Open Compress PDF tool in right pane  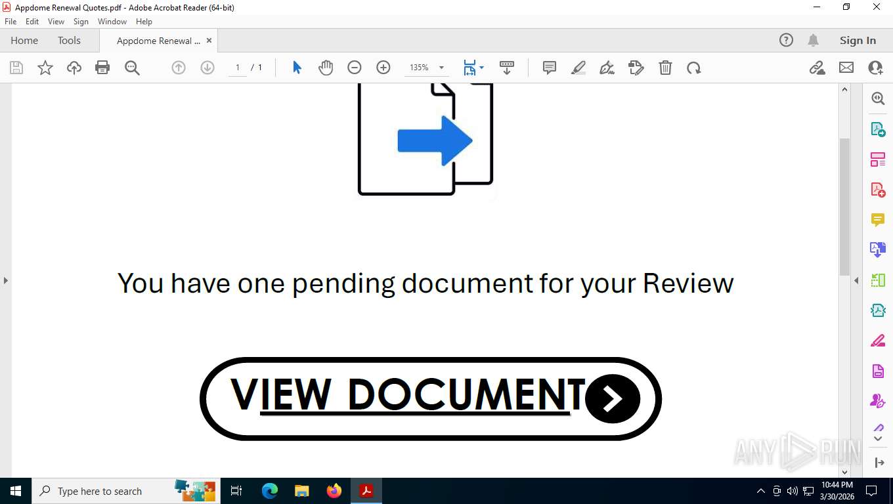click(878, 310)
